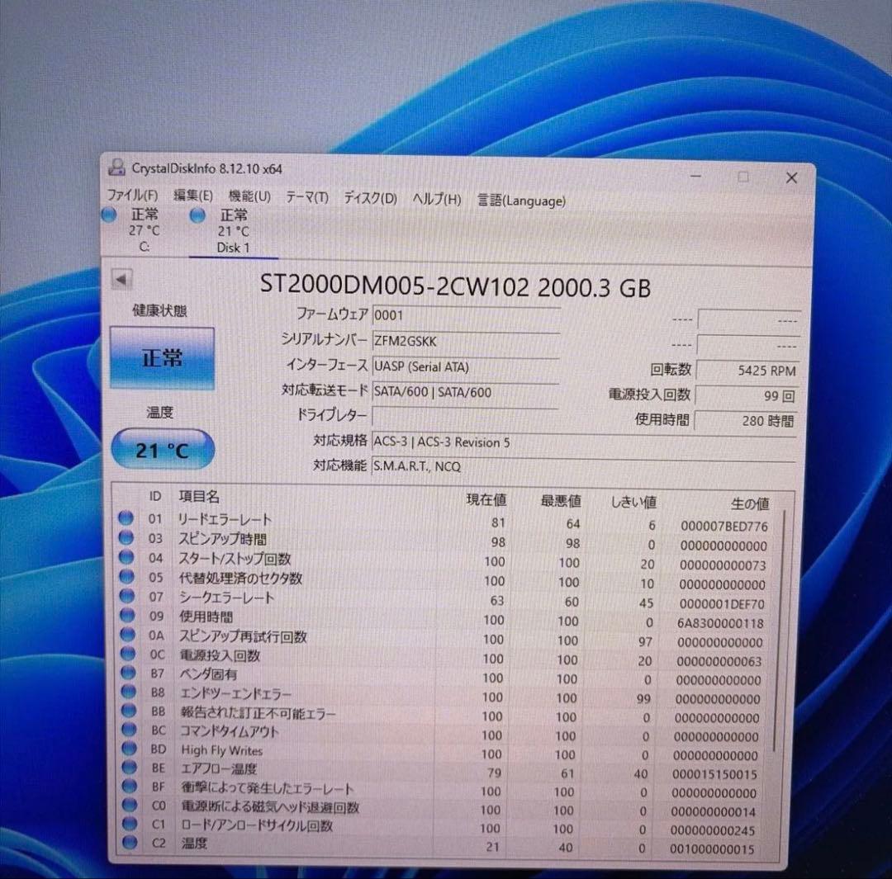This screenshot has width=892, height=879.
Task: Open the 機能(U) menu
Action: [248, 197]
